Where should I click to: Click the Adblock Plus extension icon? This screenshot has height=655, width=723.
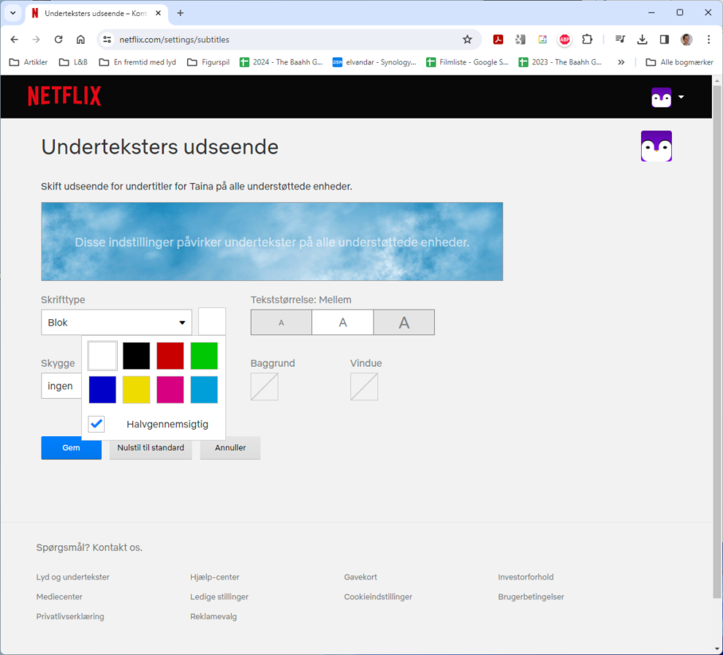tap(564, 40)
